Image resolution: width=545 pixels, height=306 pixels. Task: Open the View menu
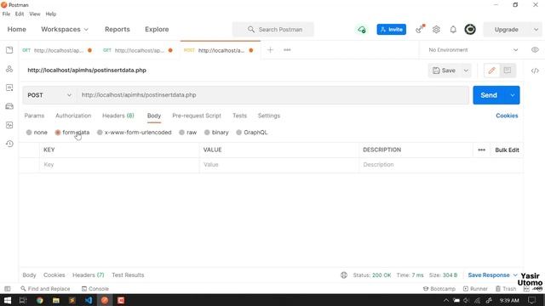pos(35,14)
